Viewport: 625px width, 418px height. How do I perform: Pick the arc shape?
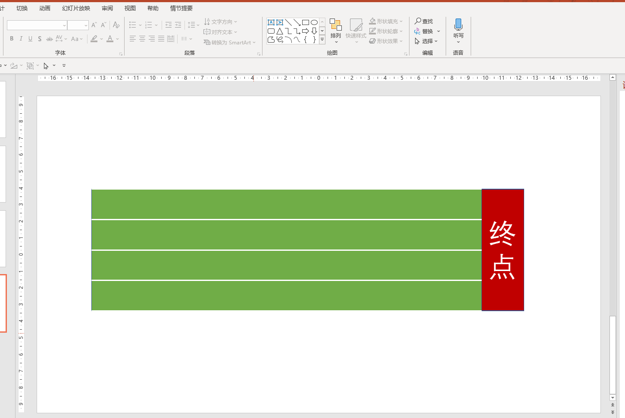288,40
